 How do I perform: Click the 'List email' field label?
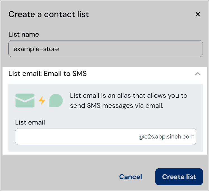[x=30, y=122]
